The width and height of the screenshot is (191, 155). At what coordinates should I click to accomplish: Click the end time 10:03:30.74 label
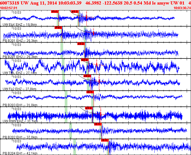(x=182, y=8)
